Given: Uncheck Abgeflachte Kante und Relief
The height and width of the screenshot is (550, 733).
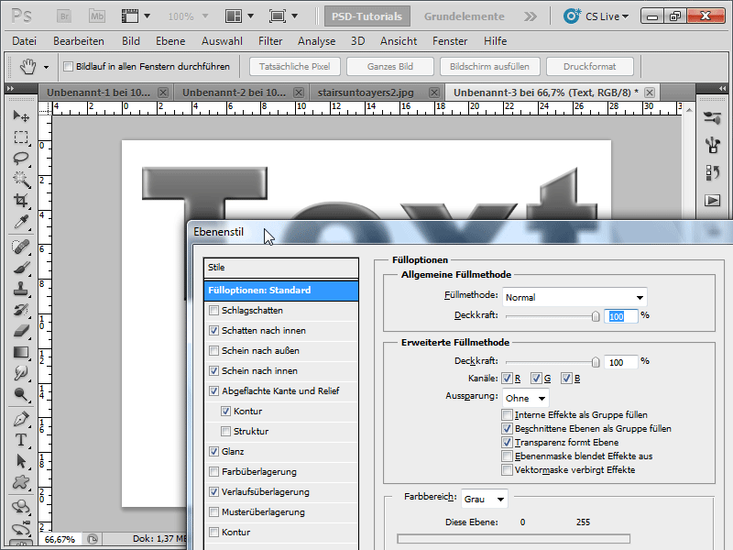Looking at the screenshot, I should coord(214,390).
